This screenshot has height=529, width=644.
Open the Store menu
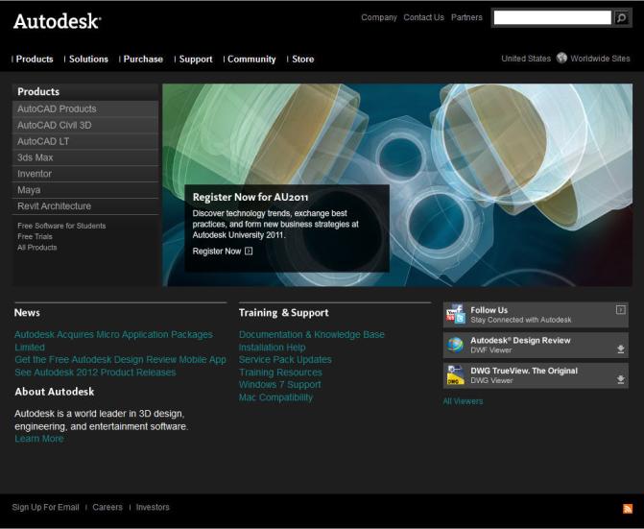pos(302,60)
